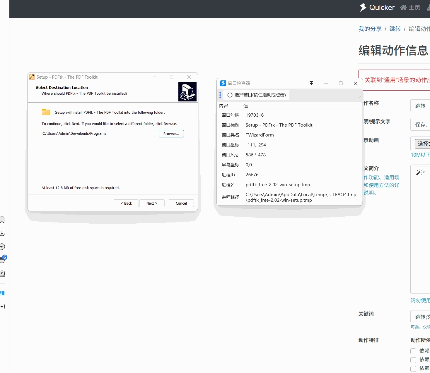Tick the top 依赖 checkbox

pyautogui.click(x=413, y=351)
